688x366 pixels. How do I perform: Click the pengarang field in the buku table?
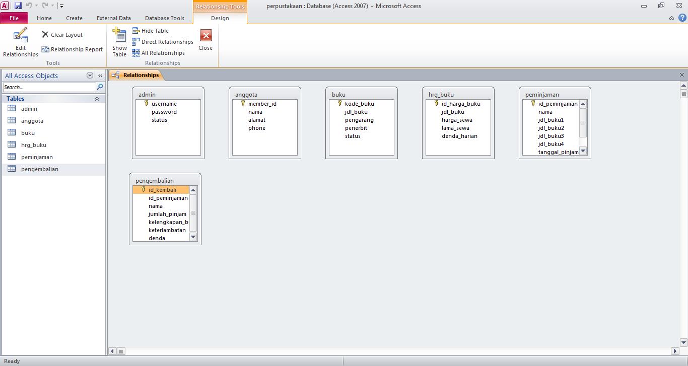coord(362,120)
